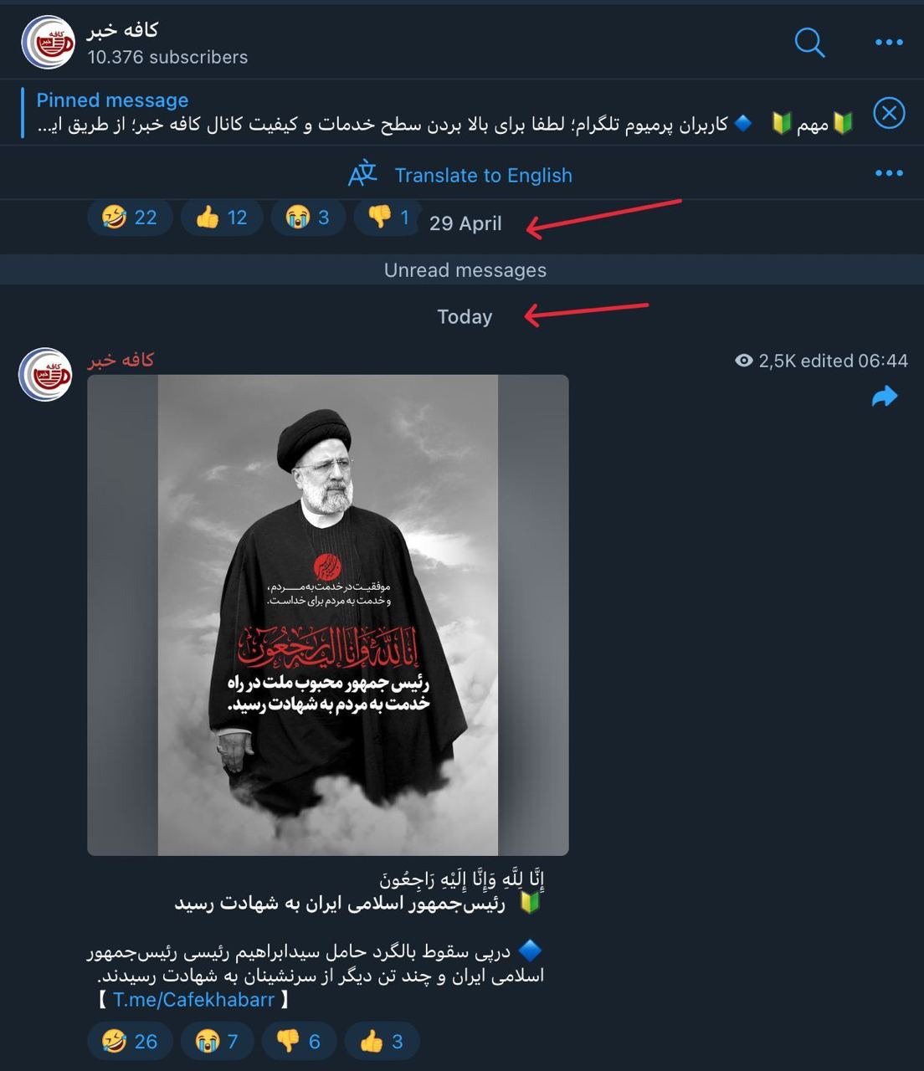This screenshot has height=1071, width=924.
Task: Toggle the laughing reaction with 26
Action: click(129, 1041)
